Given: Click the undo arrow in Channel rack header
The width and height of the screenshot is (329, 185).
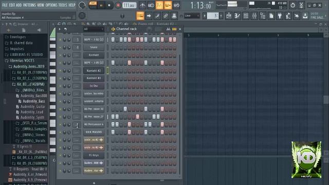Looking at the screenshot, I should [65, 29].
